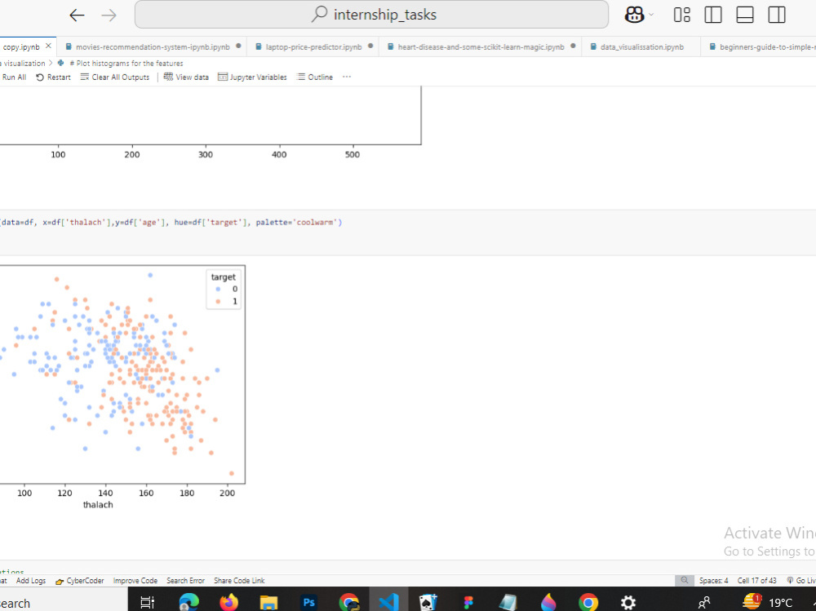Click the breadcrumb 'Plot histograms for the features'
The image size is (816, 611).
coord(126,63)
